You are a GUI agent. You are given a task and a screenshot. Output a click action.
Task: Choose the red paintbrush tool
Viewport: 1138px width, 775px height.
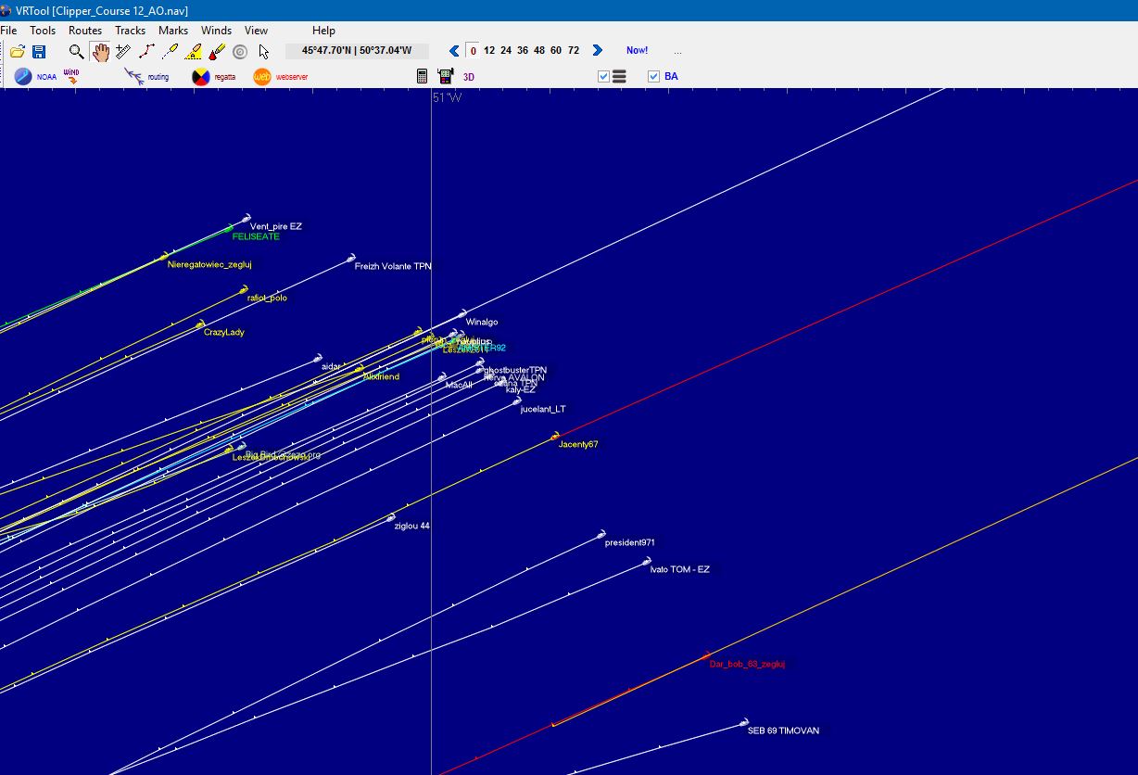217,52
